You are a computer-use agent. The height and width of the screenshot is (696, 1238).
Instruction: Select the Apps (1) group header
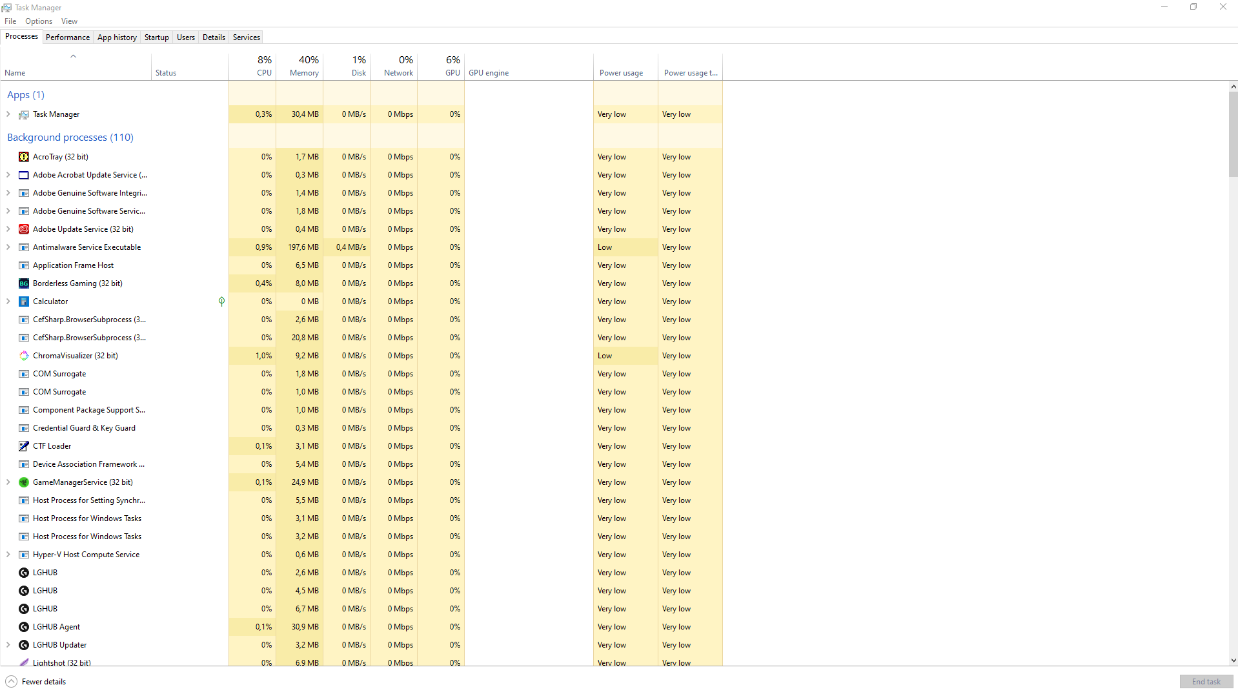click(26, 95)
